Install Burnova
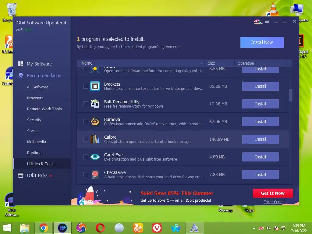 coord(260,122)
